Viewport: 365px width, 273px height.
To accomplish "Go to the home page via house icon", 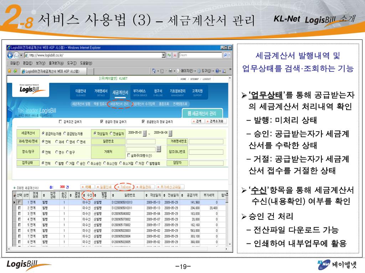I will pos(154,71).
